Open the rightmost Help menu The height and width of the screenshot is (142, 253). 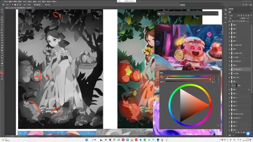[54, 1]
